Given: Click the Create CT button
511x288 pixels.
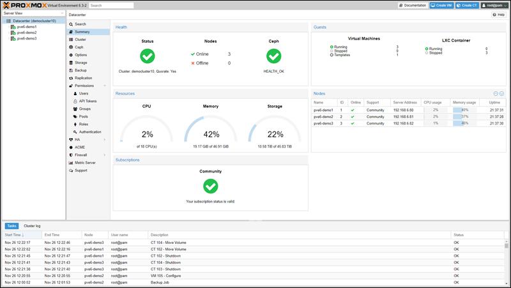Looking at the screenshot, I should (x=467, y=5).
